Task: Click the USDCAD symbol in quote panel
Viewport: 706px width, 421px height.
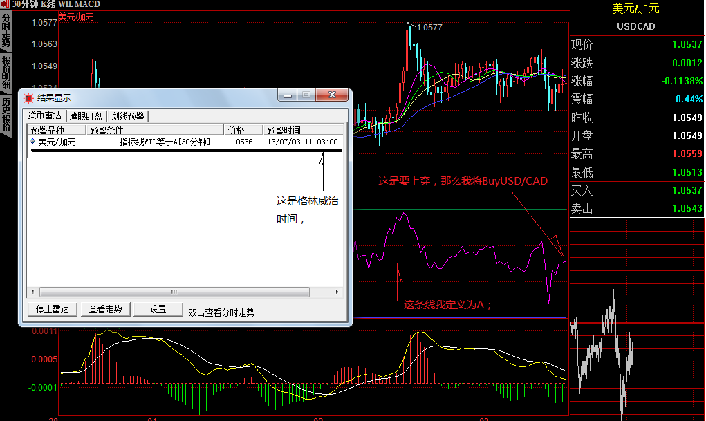Action: [x=635, y=26]
